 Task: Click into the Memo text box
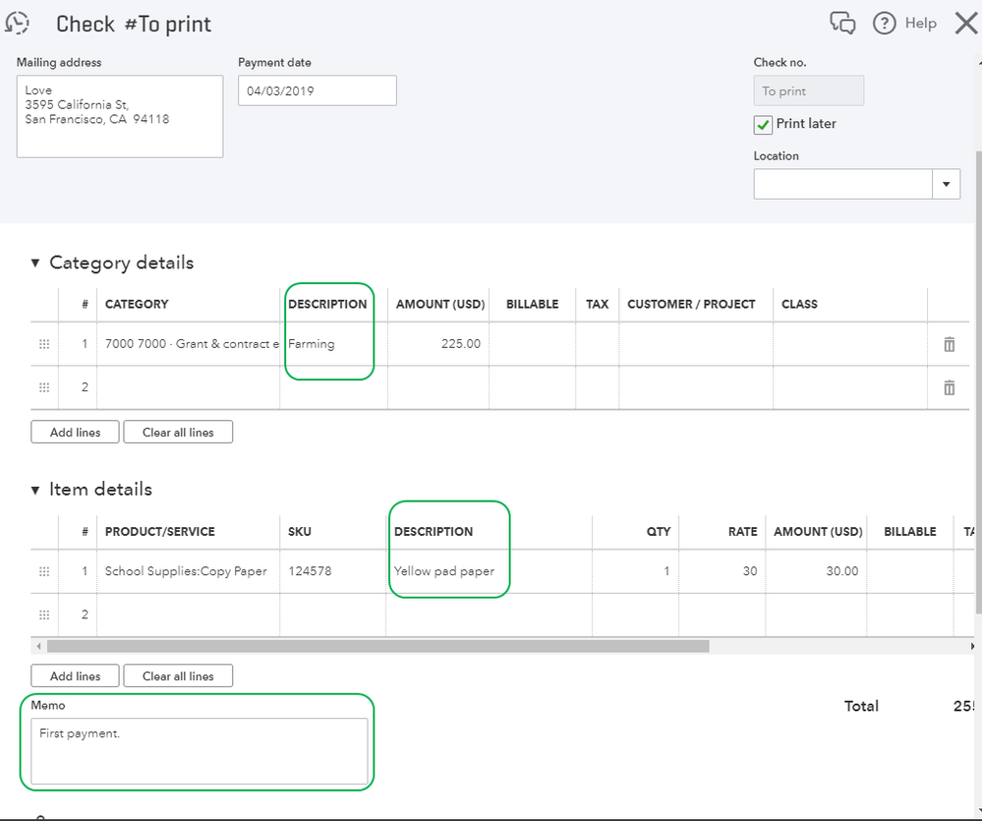(199, 751)
